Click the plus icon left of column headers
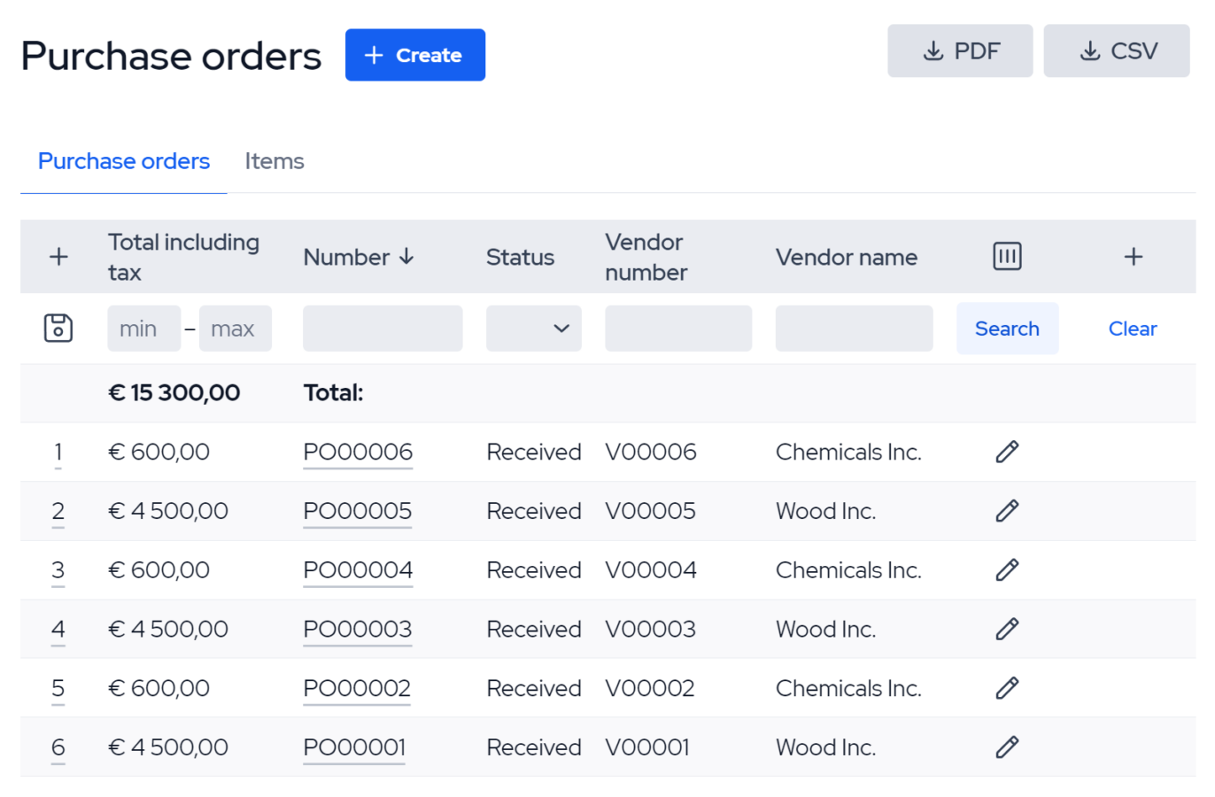 tap(58, 256)
